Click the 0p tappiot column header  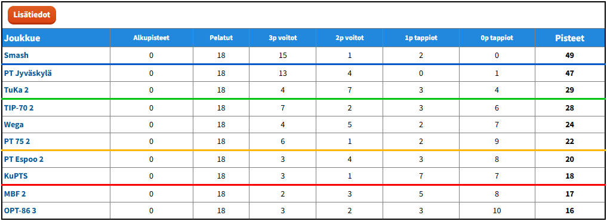pos(497,38)
